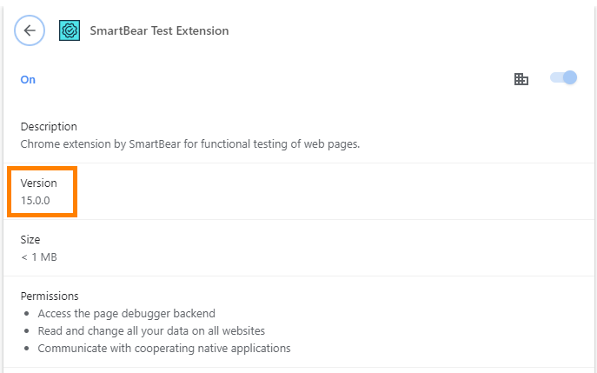Click the Size heading
The height and width of the screenshot is (373, 597).
click(30, 239)
